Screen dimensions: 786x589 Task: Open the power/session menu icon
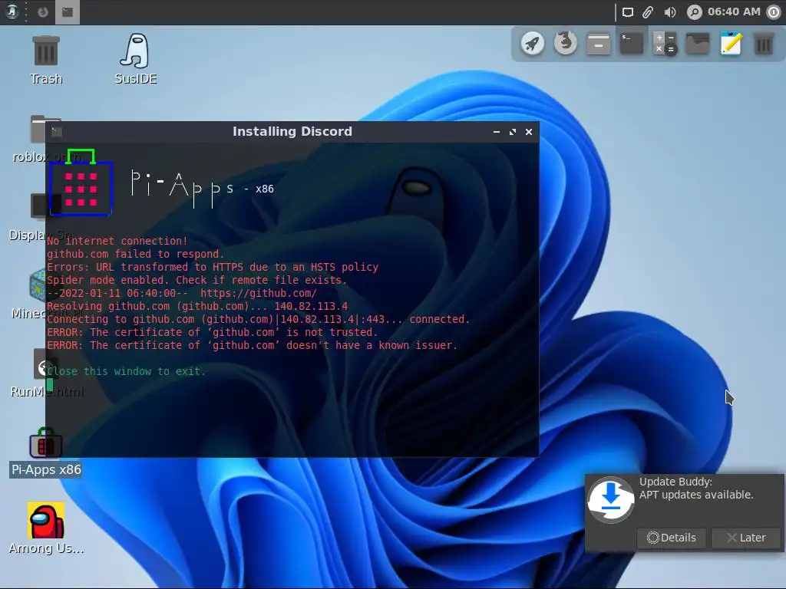[x=774, y=12]
